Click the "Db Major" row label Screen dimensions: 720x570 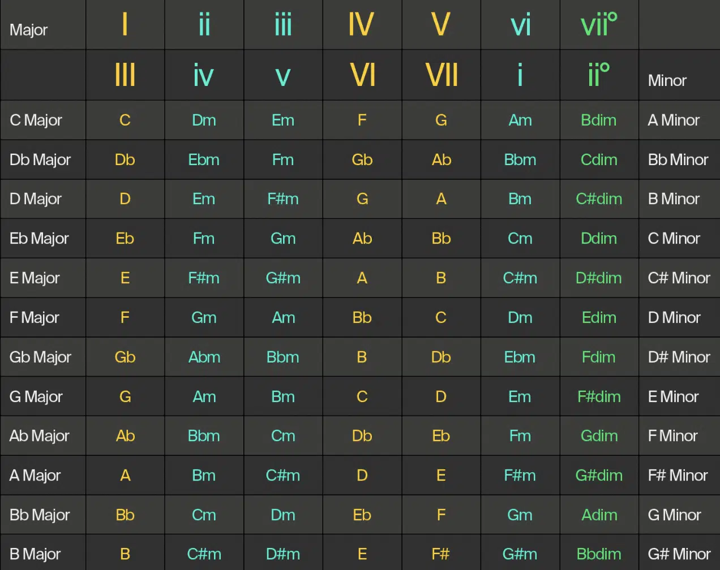[x=40, y=159]
